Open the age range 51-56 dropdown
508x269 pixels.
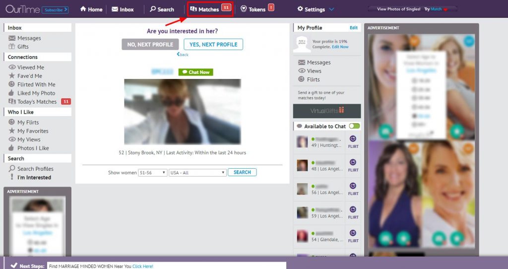(153, 172)
